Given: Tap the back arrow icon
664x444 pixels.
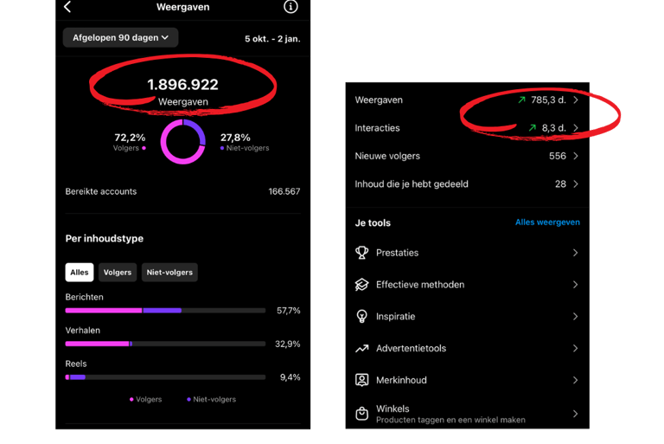Looking at the screenshot, I should click(x=67, y=7).
